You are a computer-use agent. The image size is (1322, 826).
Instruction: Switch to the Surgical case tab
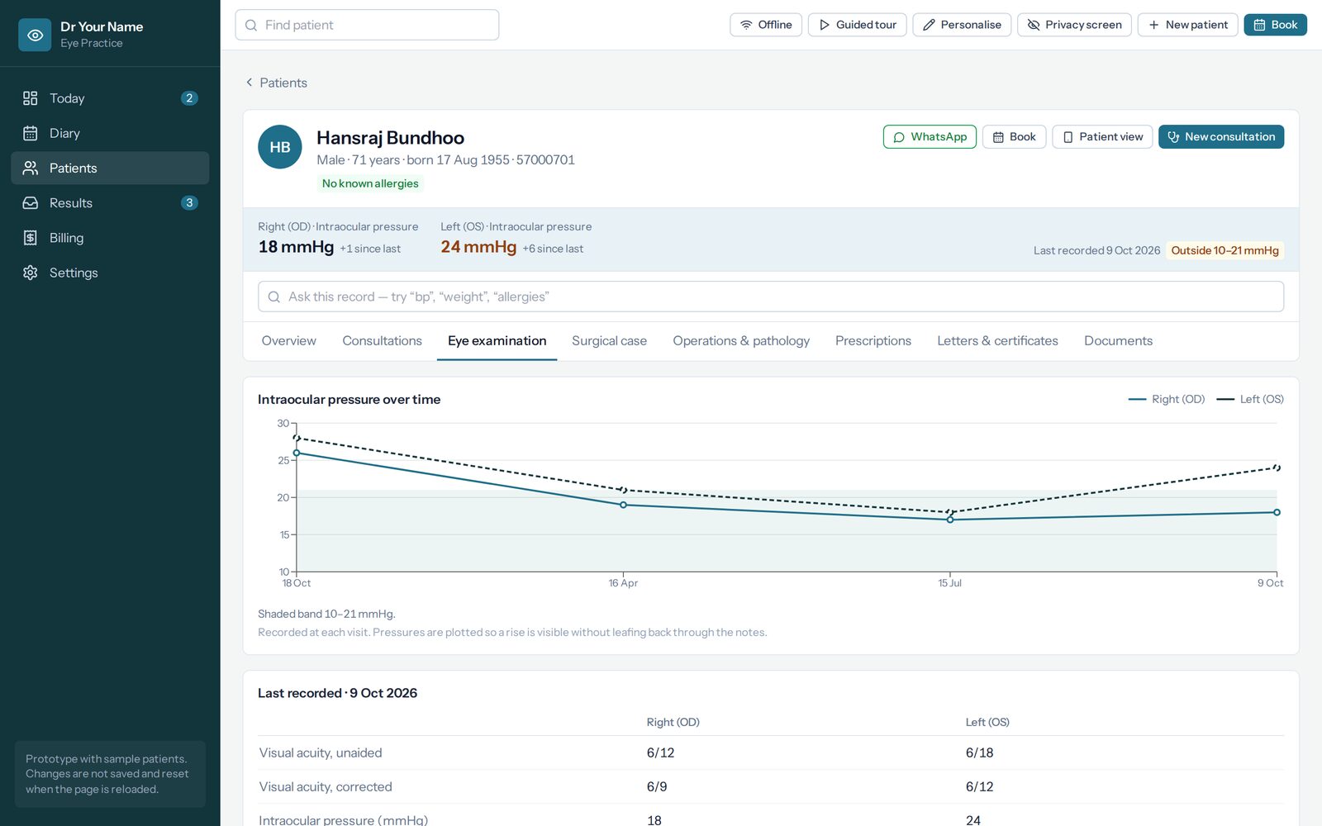[609, 341]
